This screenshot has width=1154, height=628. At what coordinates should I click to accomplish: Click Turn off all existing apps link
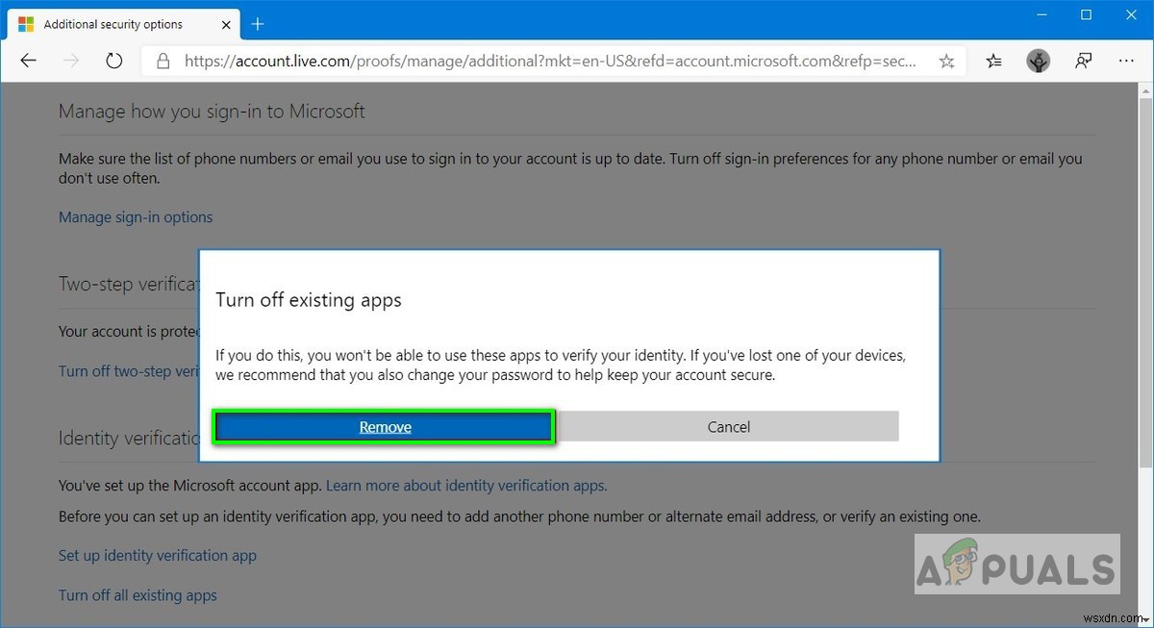pyautogui.click(x=138, y=595)
